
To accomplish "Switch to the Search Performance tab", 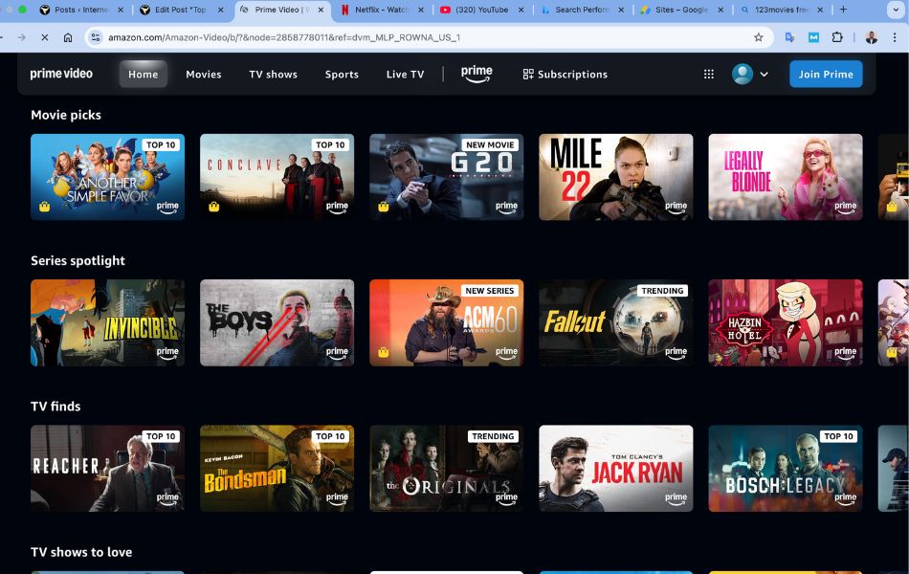I will (582, 10).
